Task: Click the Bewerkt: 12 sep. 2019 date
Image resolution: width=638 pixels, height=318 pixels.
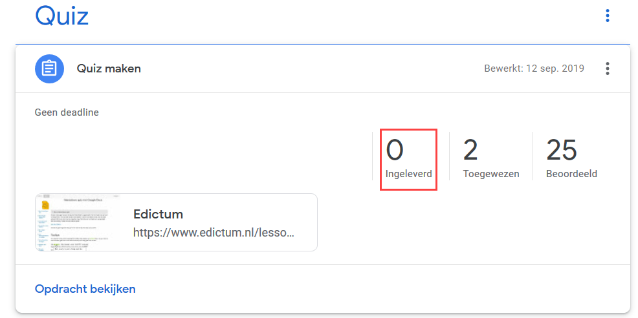Action: 534,69
